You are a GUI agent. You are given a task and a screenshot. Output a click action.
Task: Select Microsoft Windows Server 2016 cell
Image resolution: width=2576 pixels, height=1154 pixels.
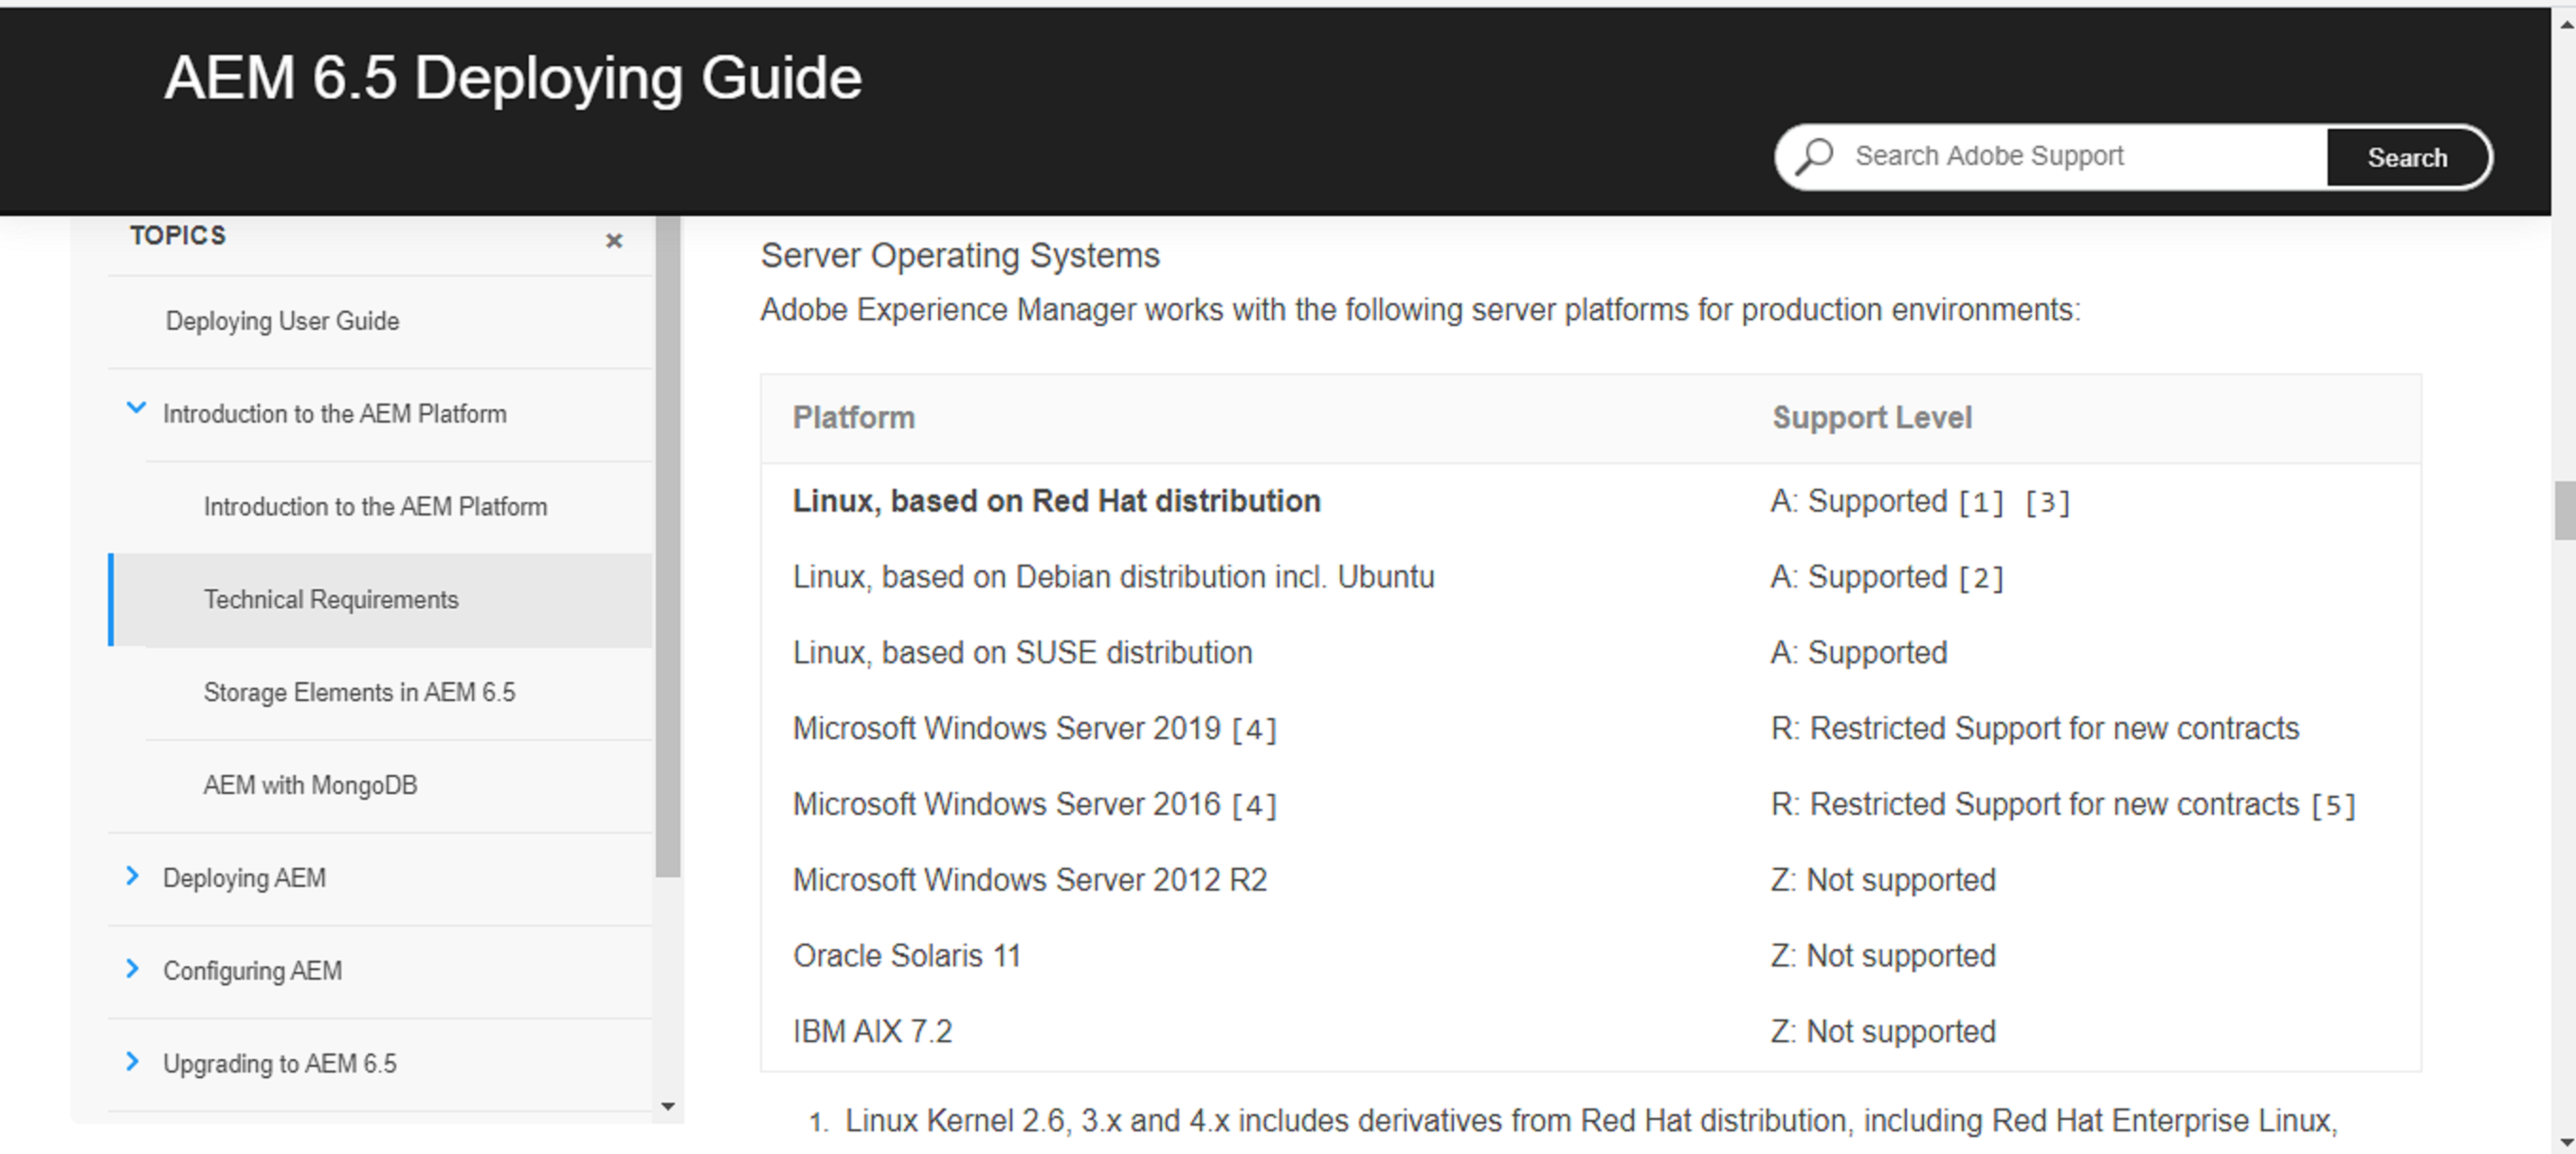point(1035,805)
